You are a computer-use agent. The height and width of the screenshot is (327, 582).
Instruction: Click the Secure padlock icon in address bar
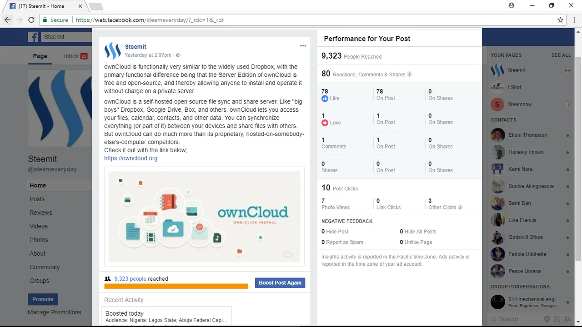44,20
